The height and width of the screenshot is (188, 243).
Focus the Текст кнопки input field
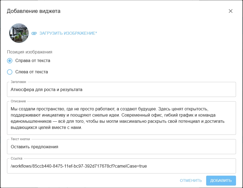click(121, 147)
